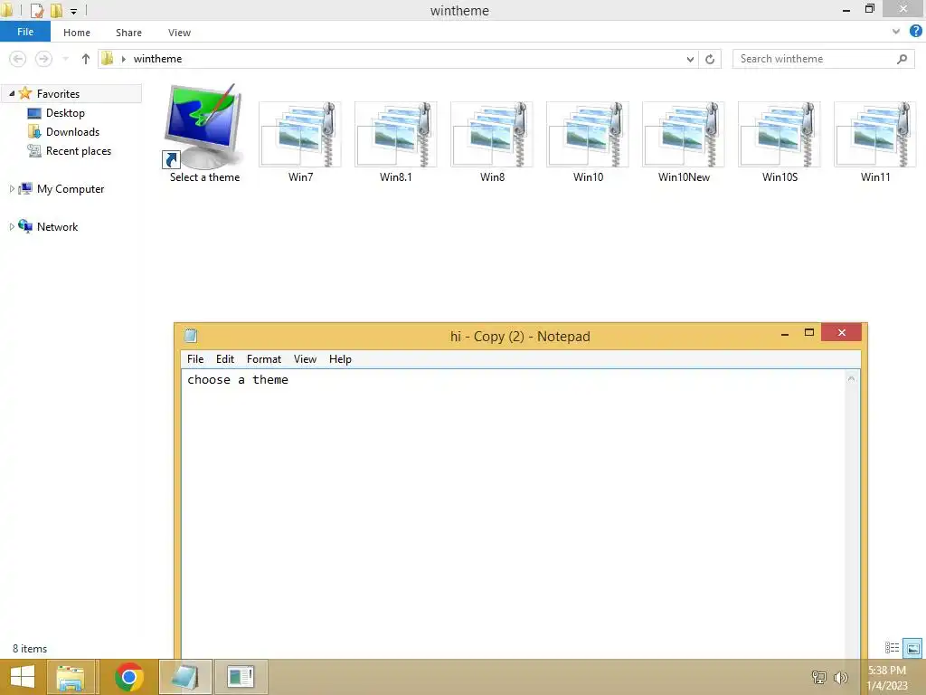Click the network tray icon

[x=818, y=677]
